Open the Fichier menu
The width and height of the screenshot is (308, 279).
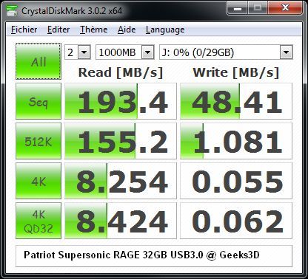click(x=24, y=30)
